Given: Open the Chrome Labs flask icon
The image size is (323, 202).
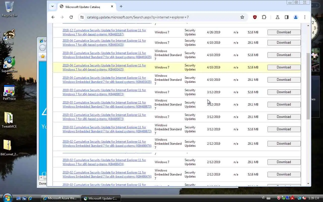Looking at the screenshot, I should pyautogui.click(x=277, y=17).
